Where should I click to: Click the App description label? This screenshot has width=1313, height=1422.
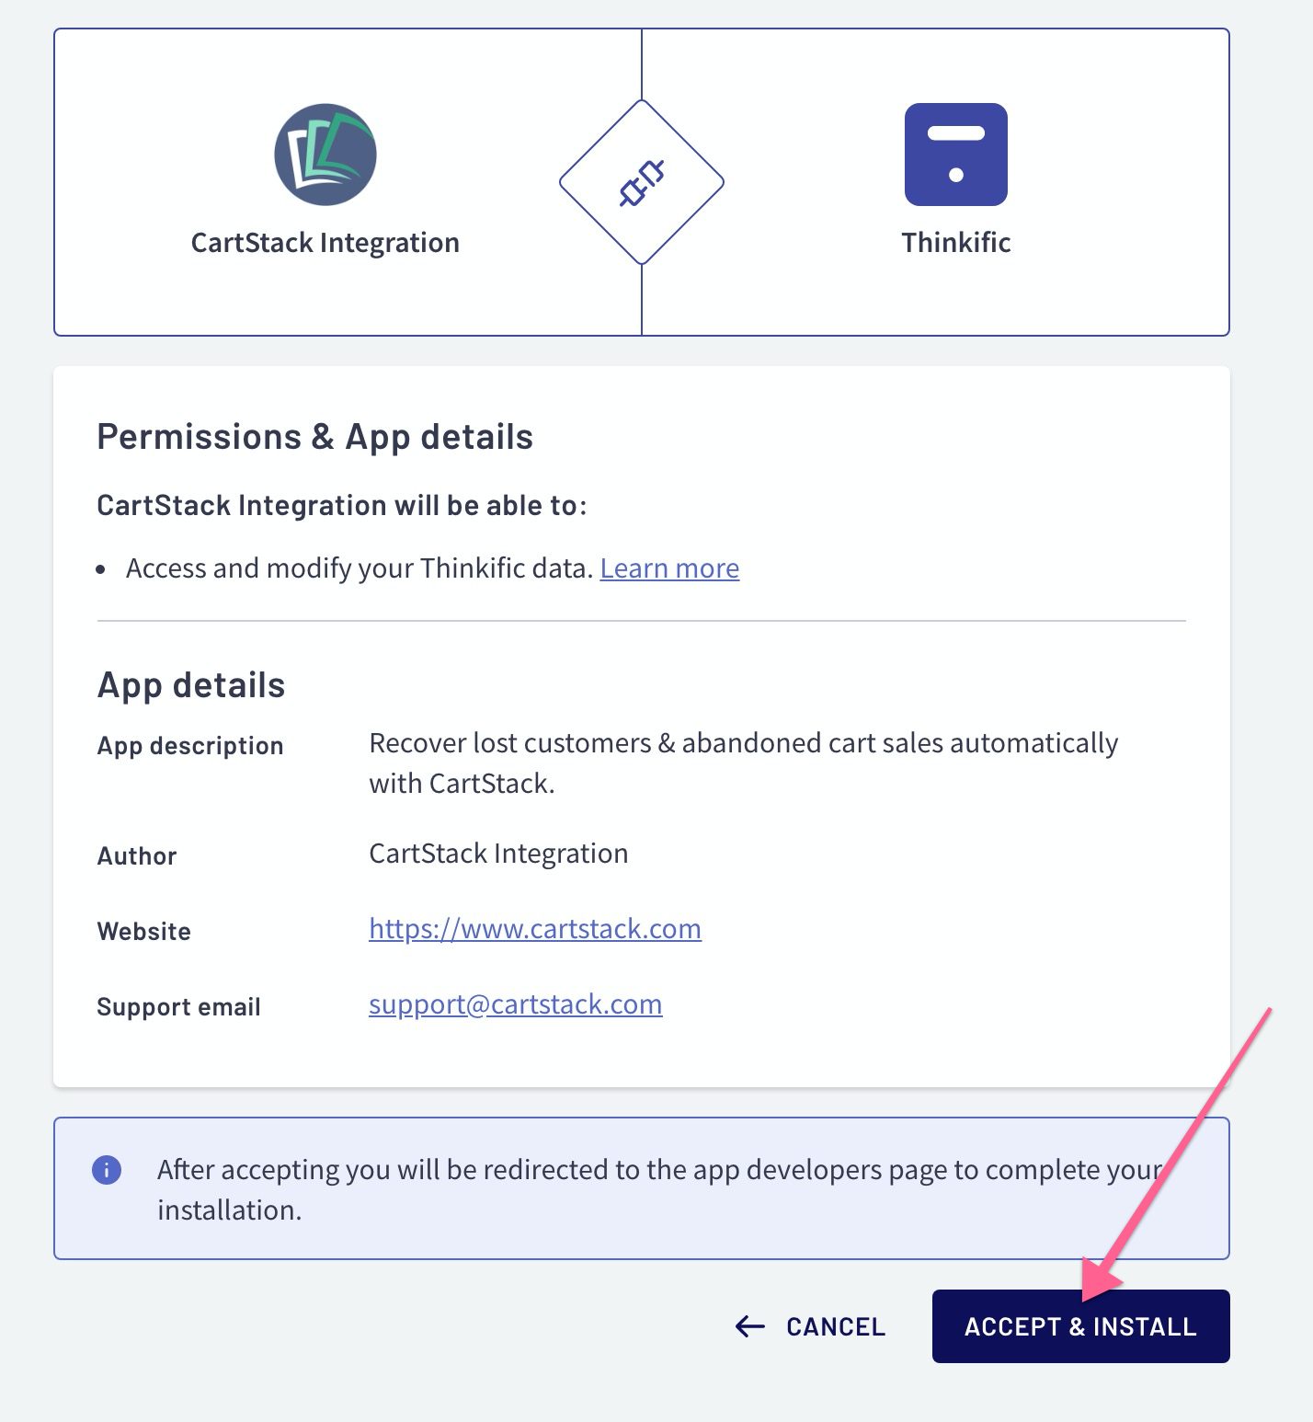tap(190, 746)
